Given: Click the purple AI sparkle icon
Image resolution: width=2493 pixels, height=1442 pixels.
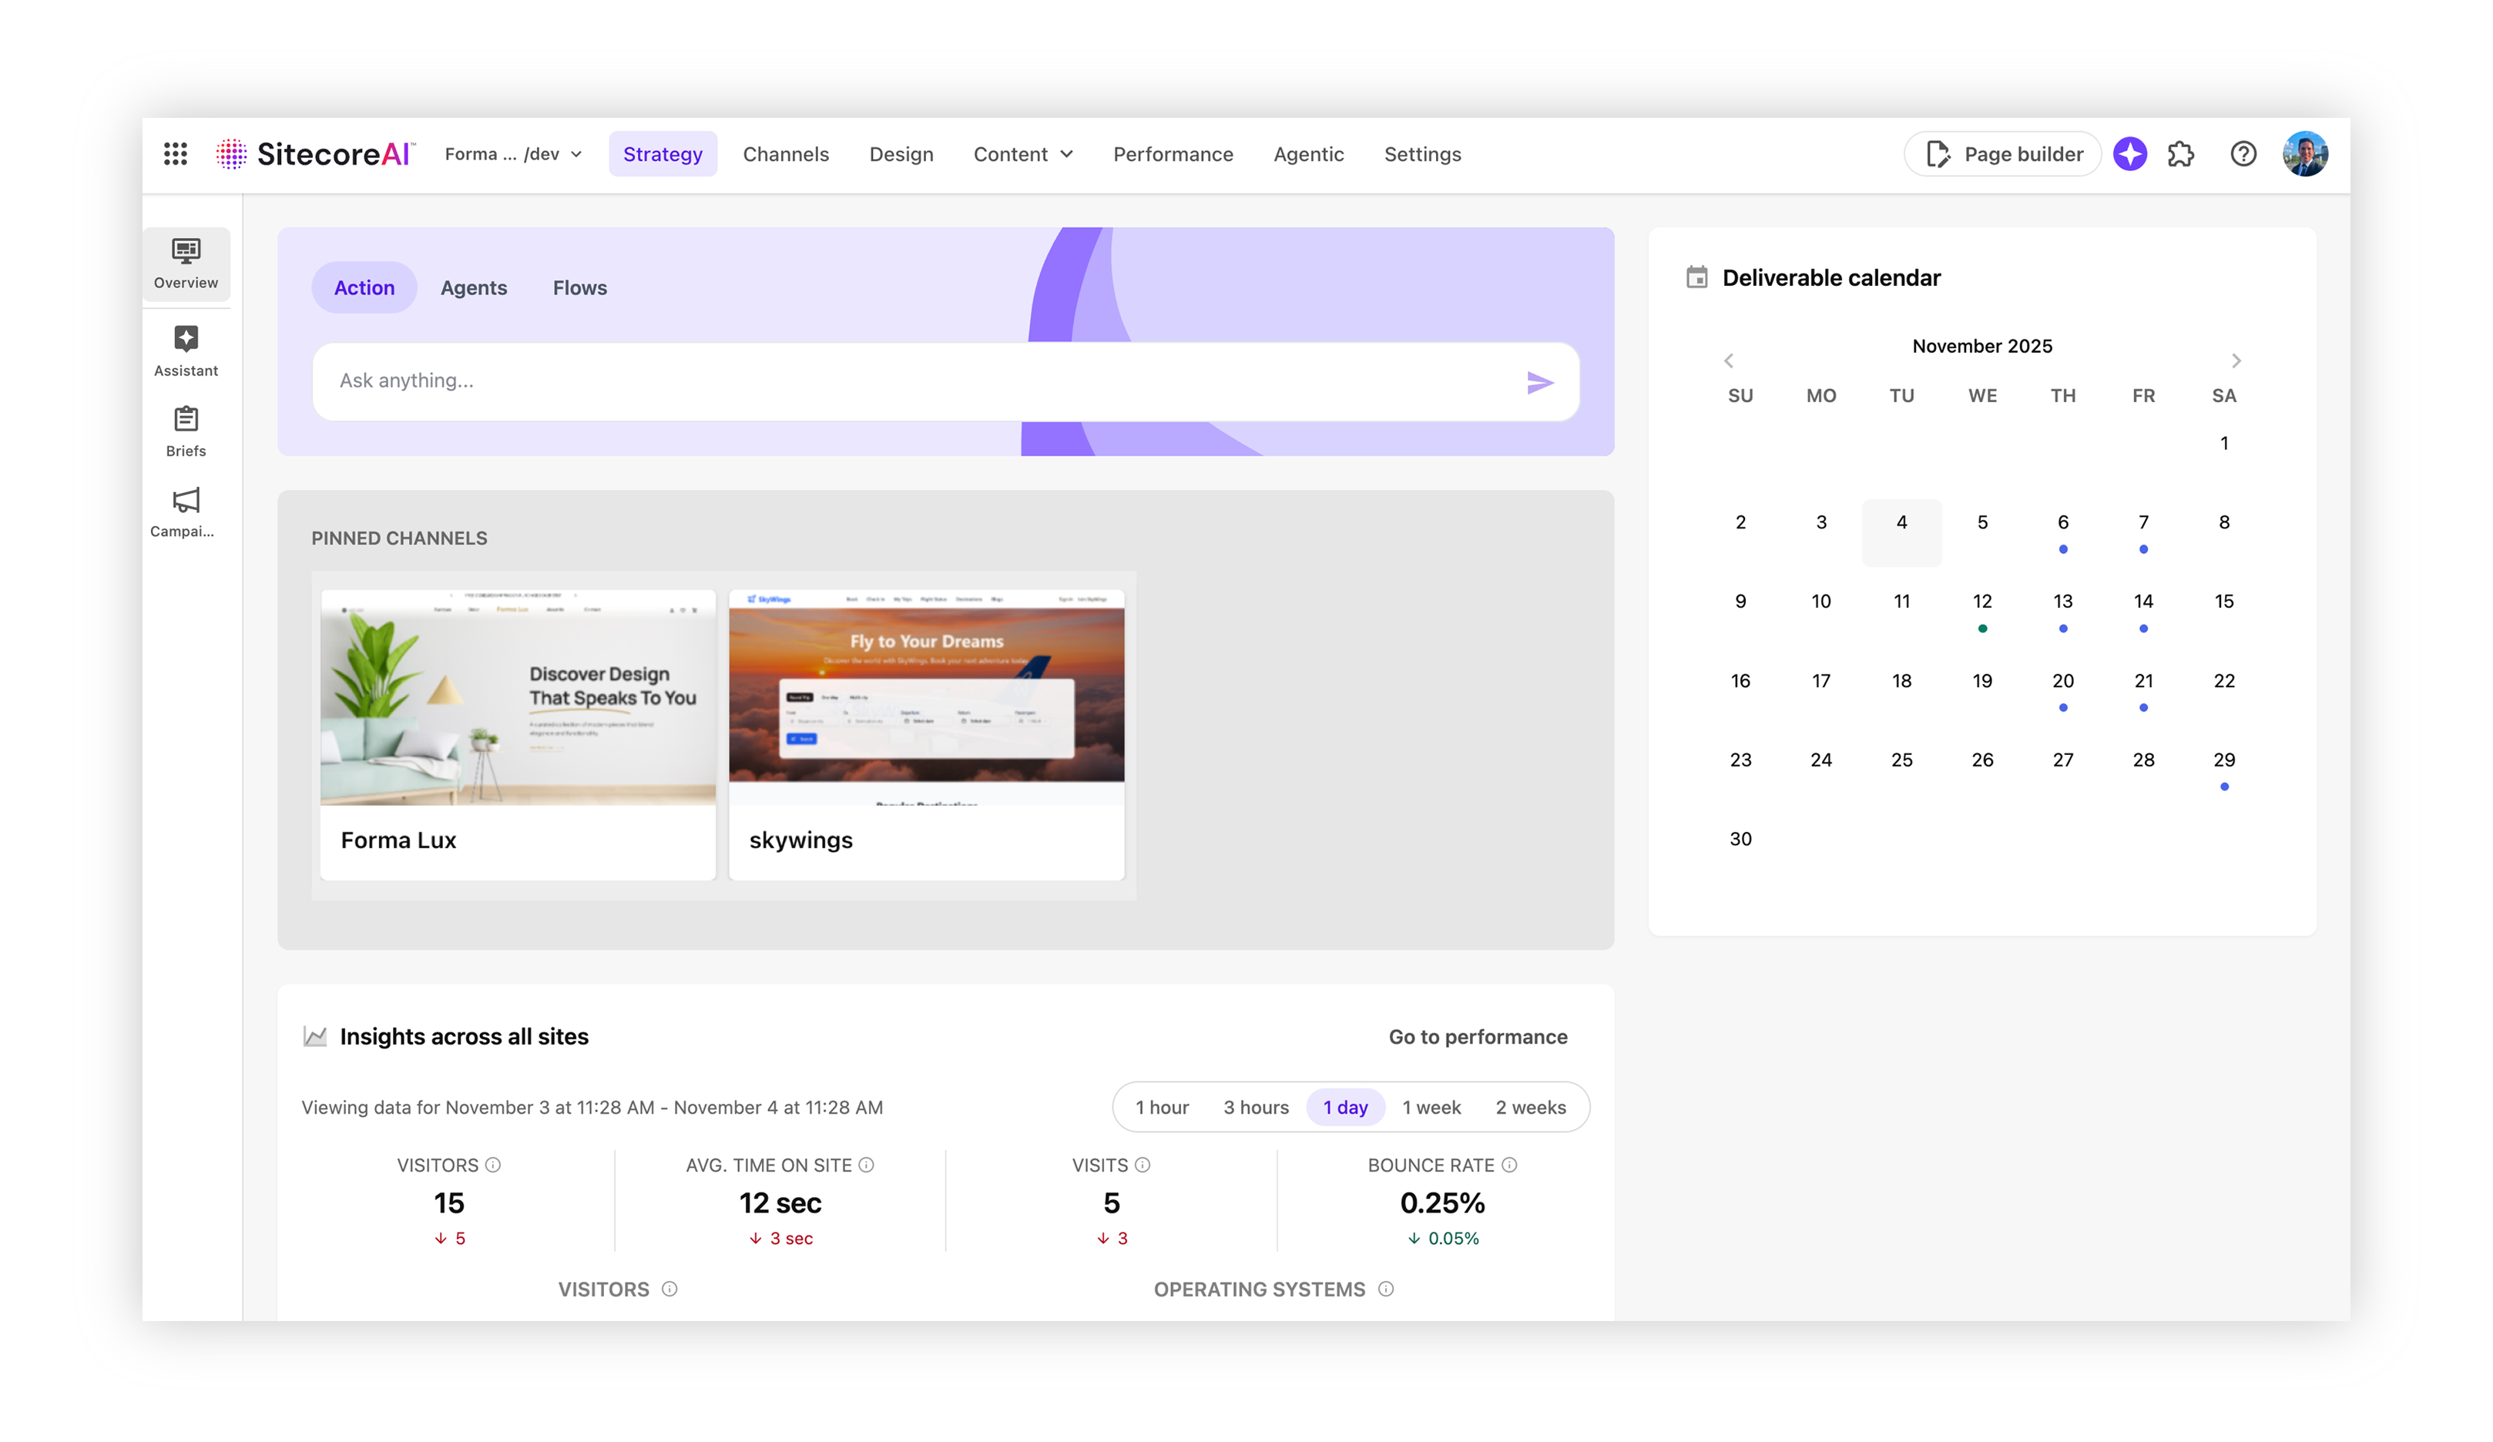Looking at the screenshot, I should point(2129,154).
